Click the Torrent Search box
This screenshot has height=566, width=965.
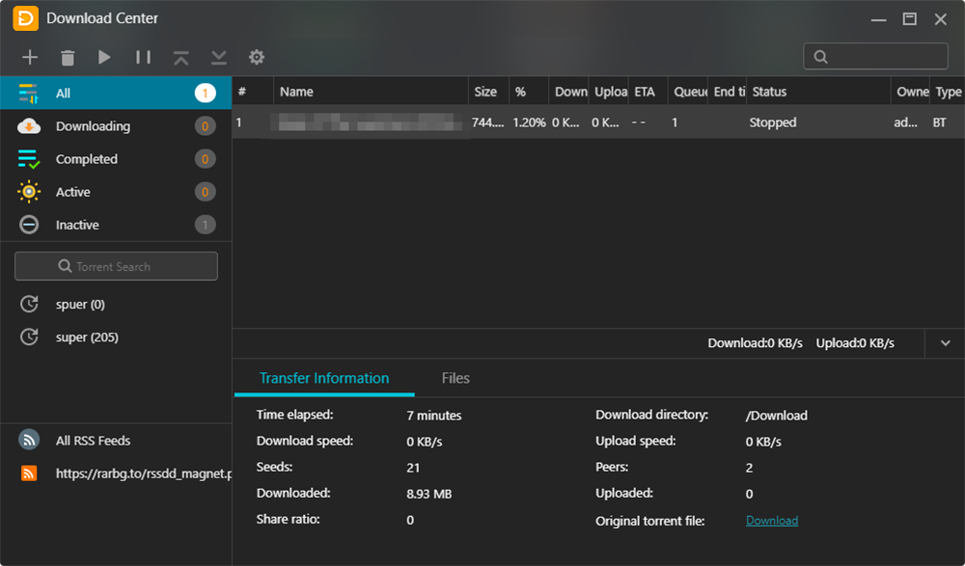[116, 266]
